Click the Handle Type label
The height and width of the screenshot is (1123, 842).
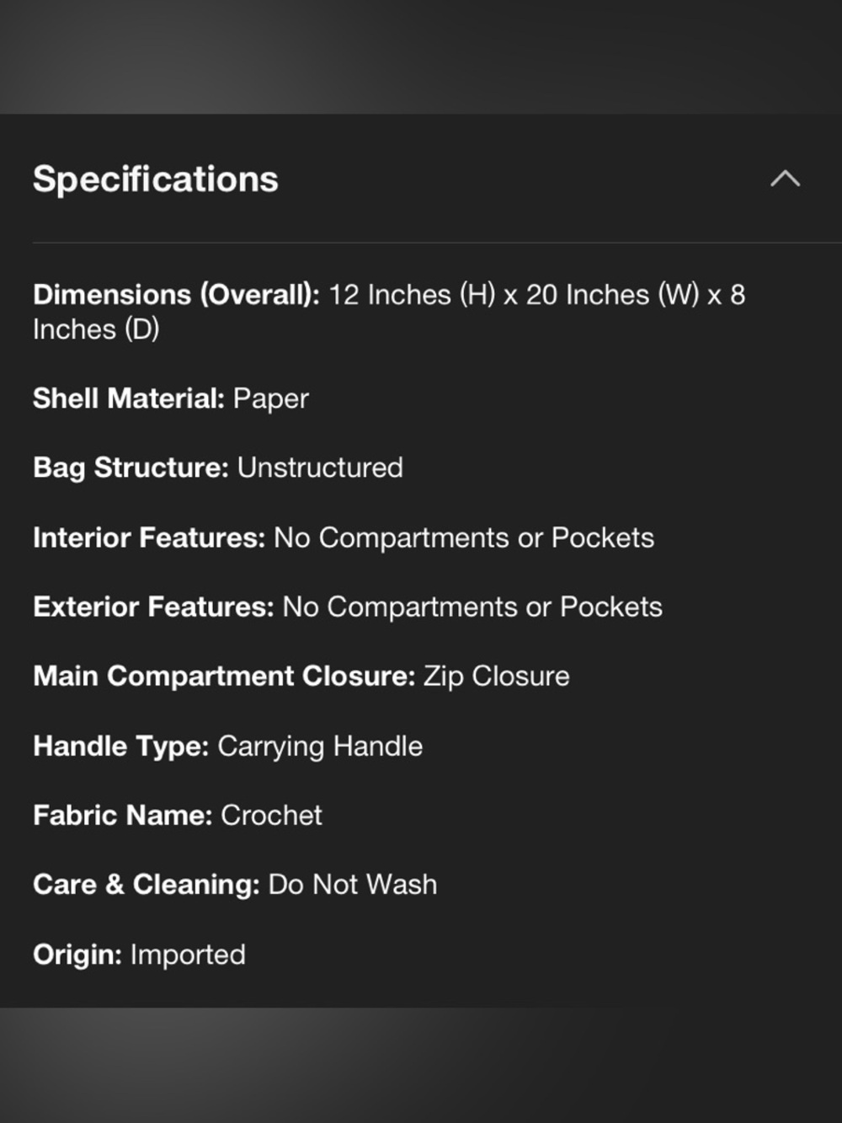120,746
